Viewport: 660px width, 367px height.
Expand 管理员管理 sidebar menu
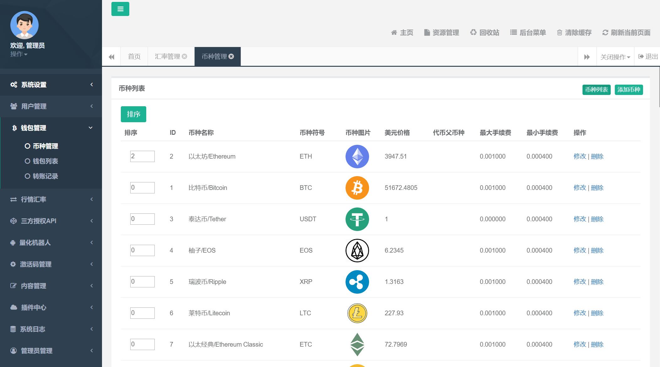pyautogui.click(x=51, y=351)
